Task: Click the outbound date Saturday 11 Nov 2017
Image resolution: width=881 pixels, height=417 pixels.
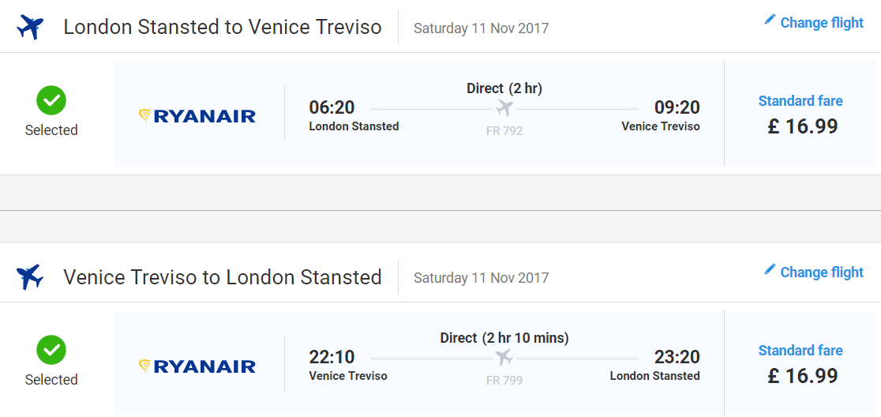Action: click(481, 28)
